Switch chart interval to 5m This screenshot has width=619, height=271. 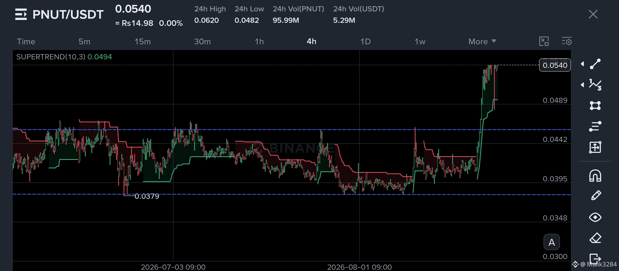coord(84,41)
